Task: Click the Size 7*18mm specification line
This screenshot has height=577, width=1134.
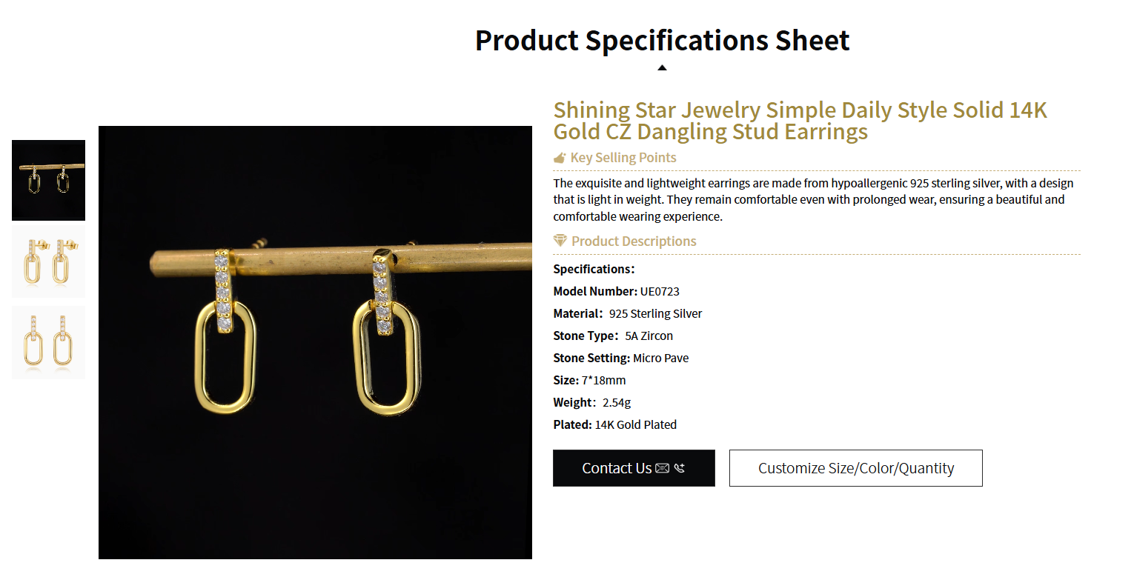Action: click(x=589, y=380)
